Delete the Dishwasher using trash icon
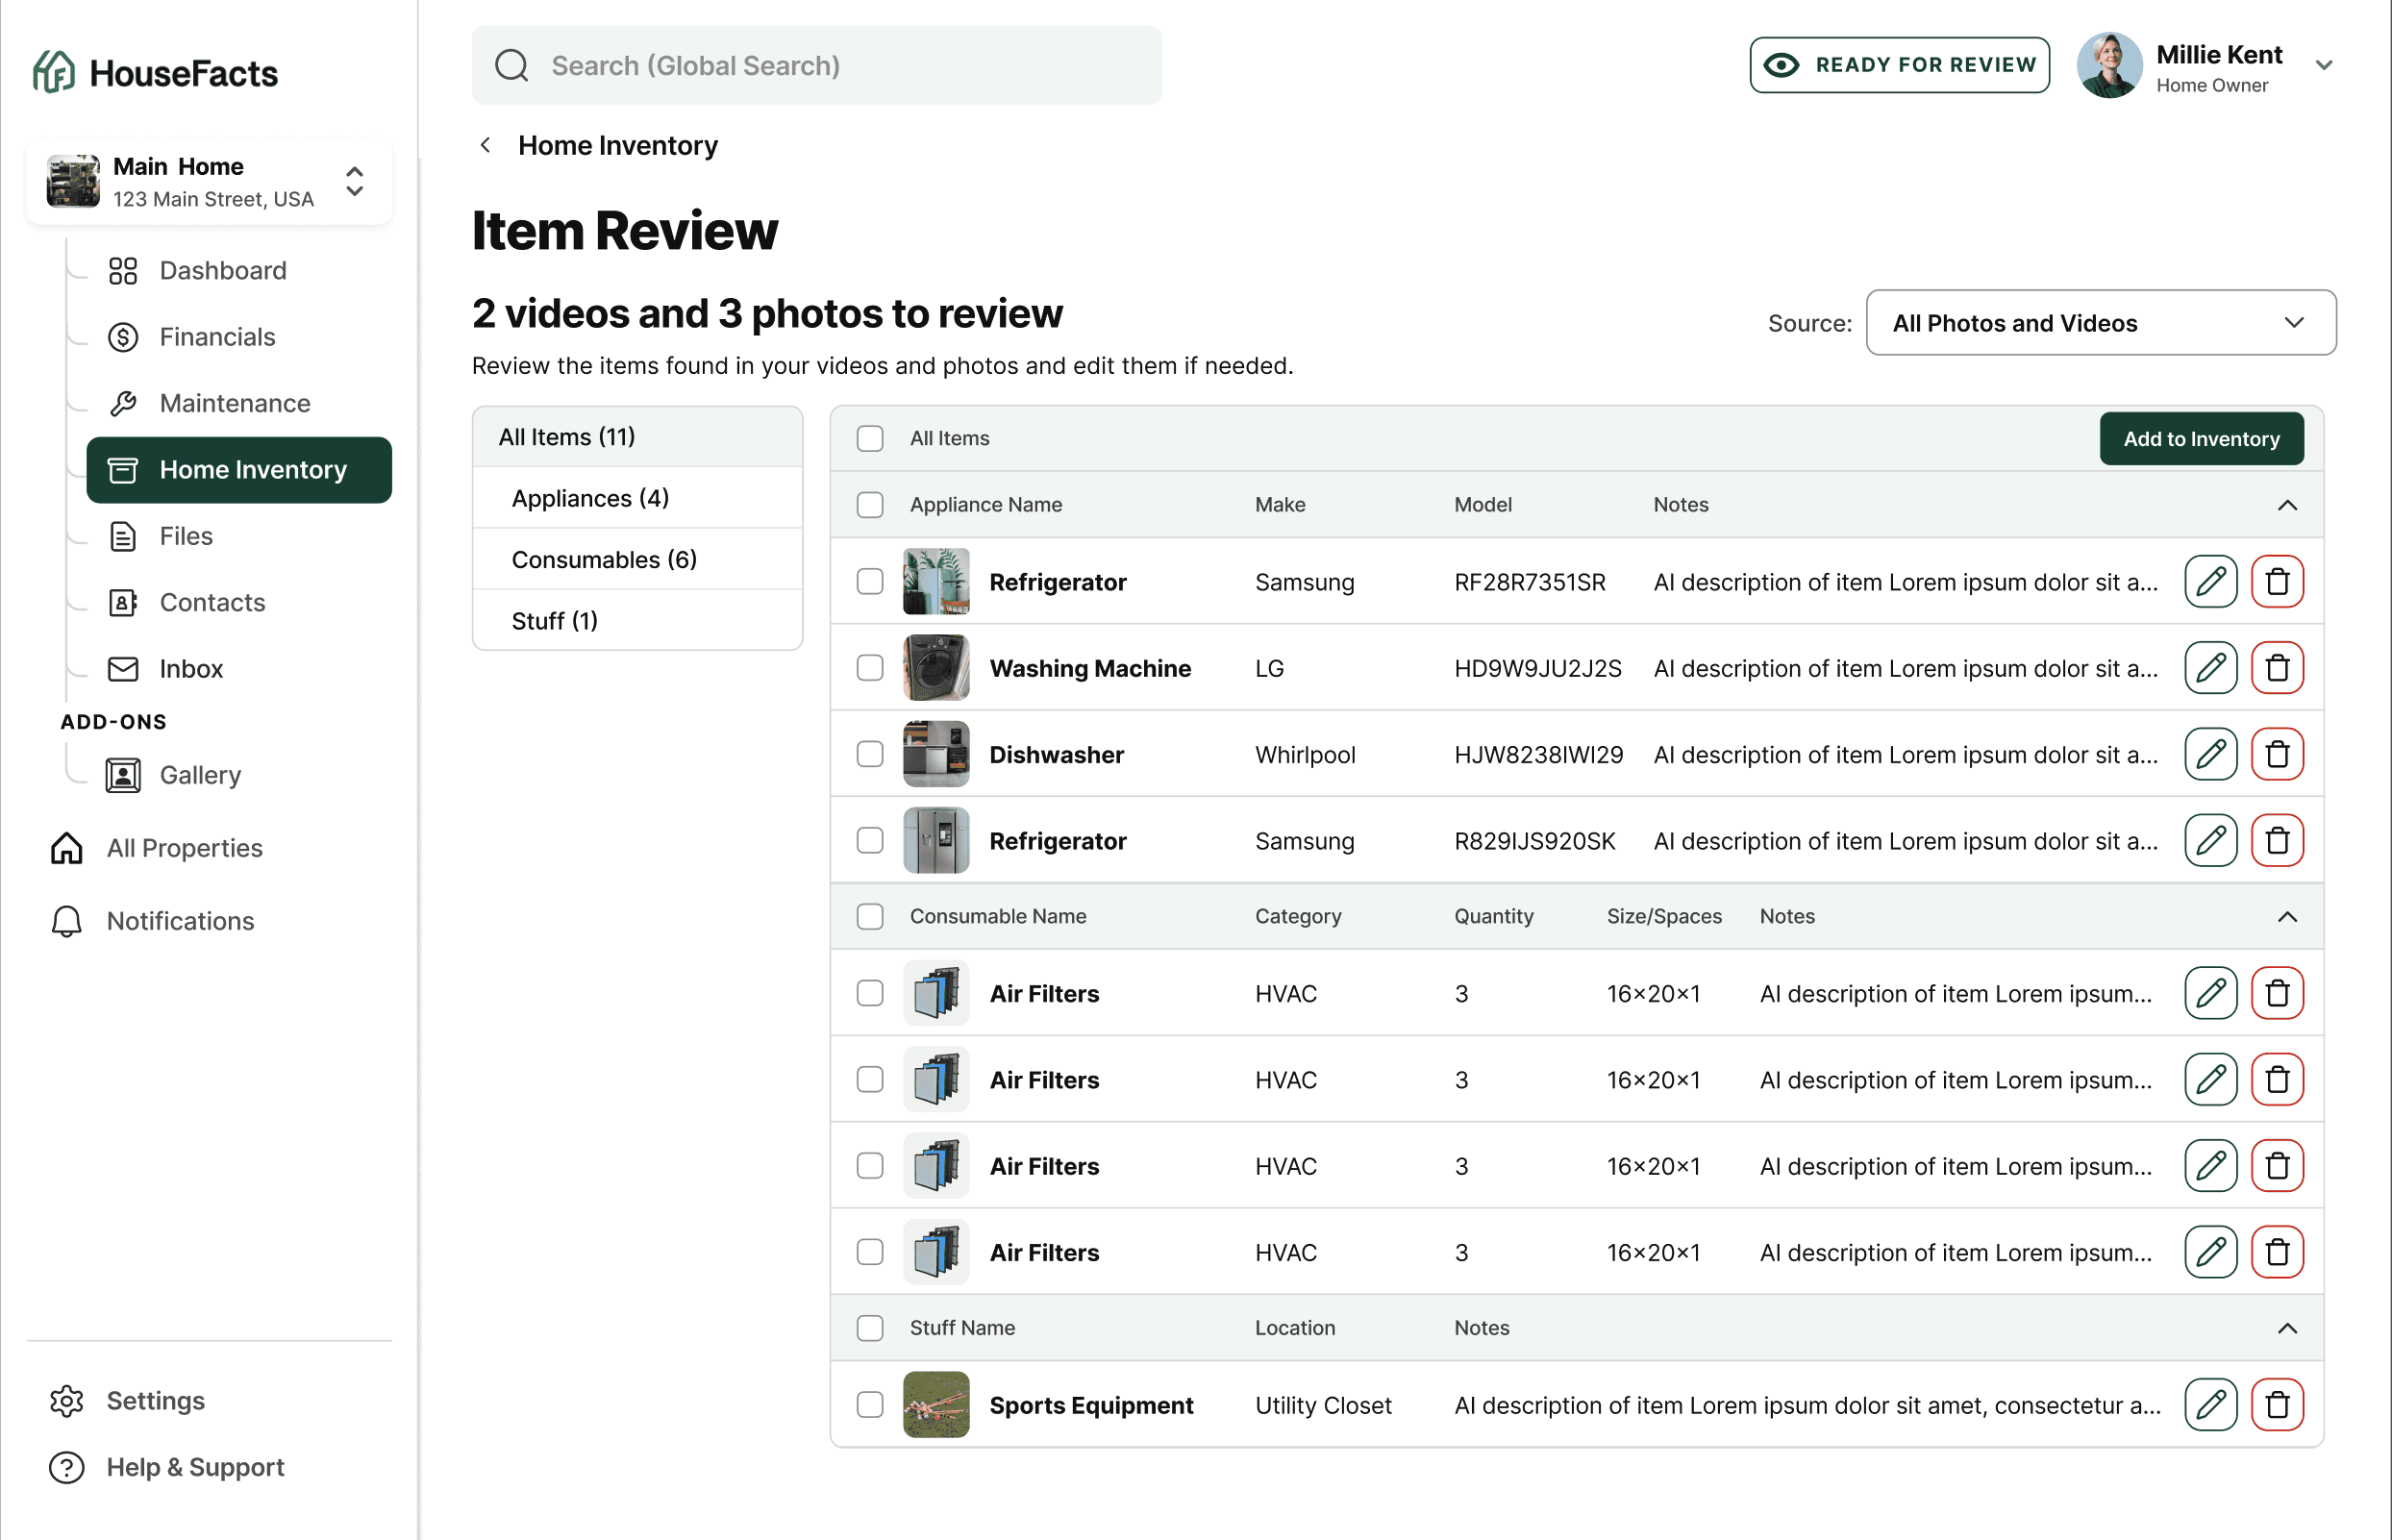 2277,754
